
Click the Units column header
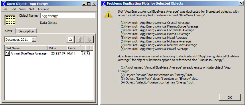point(74,48)
